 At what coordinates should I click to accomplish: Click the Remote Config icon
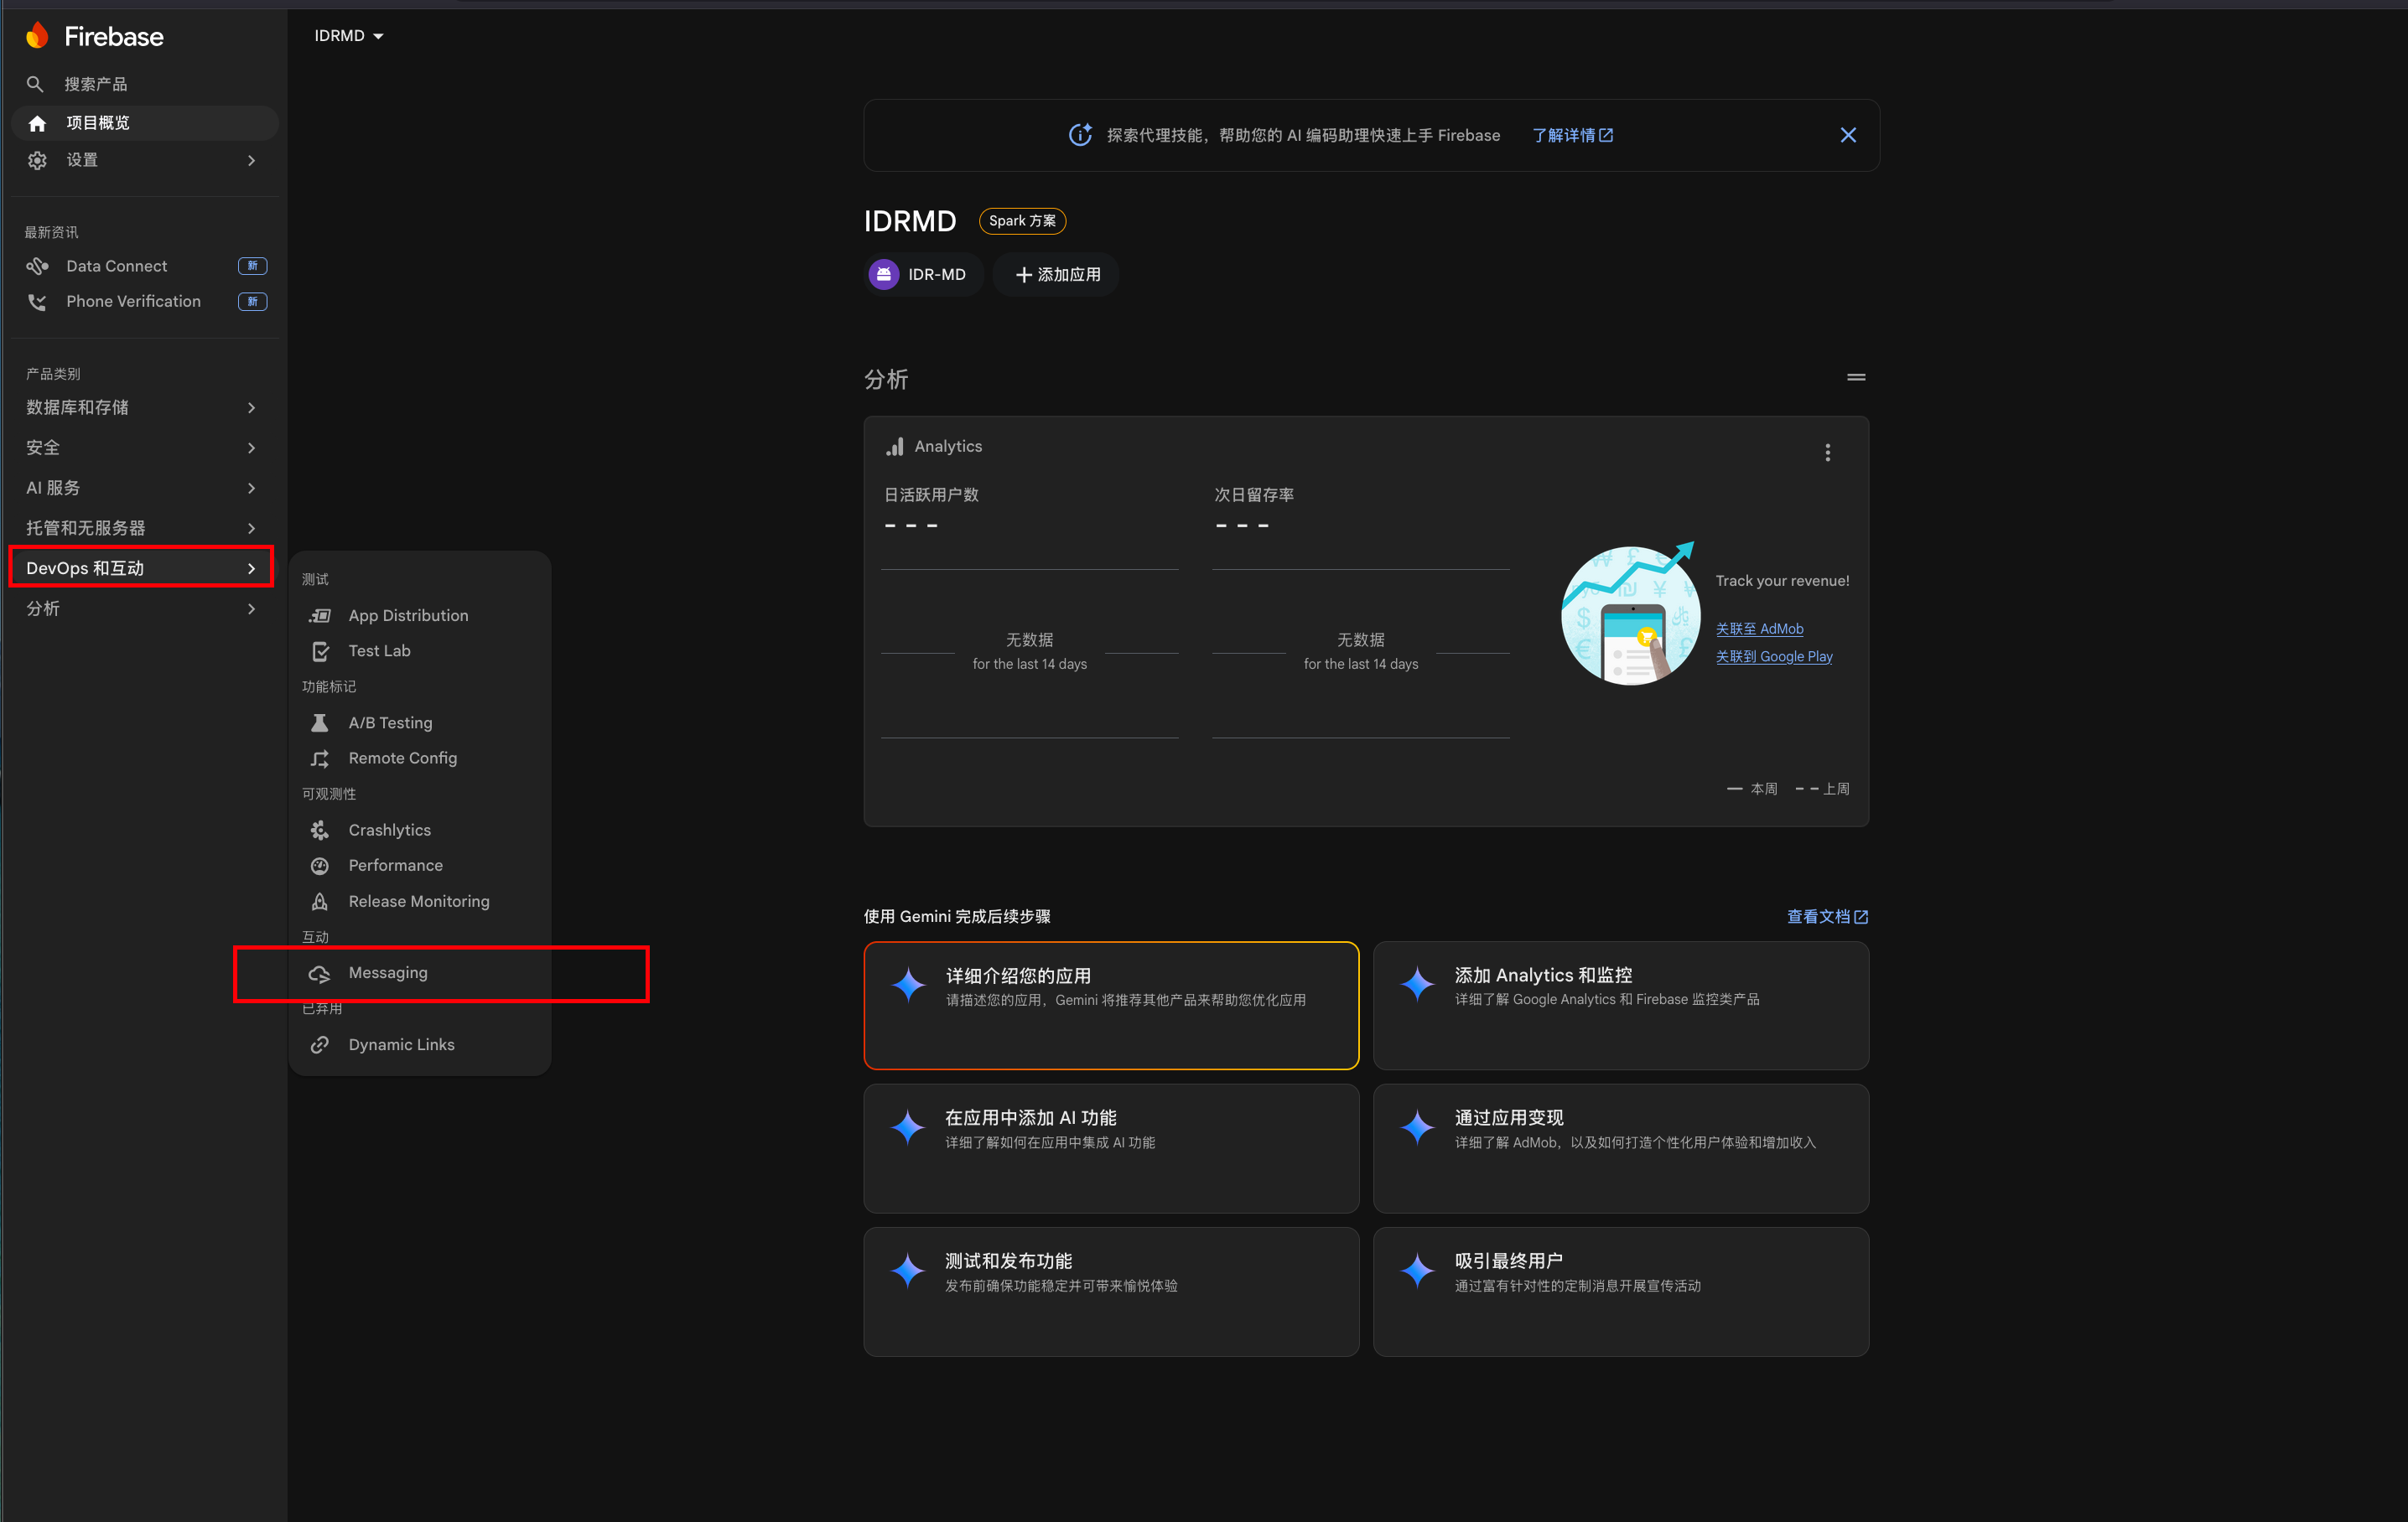[320, 758]
